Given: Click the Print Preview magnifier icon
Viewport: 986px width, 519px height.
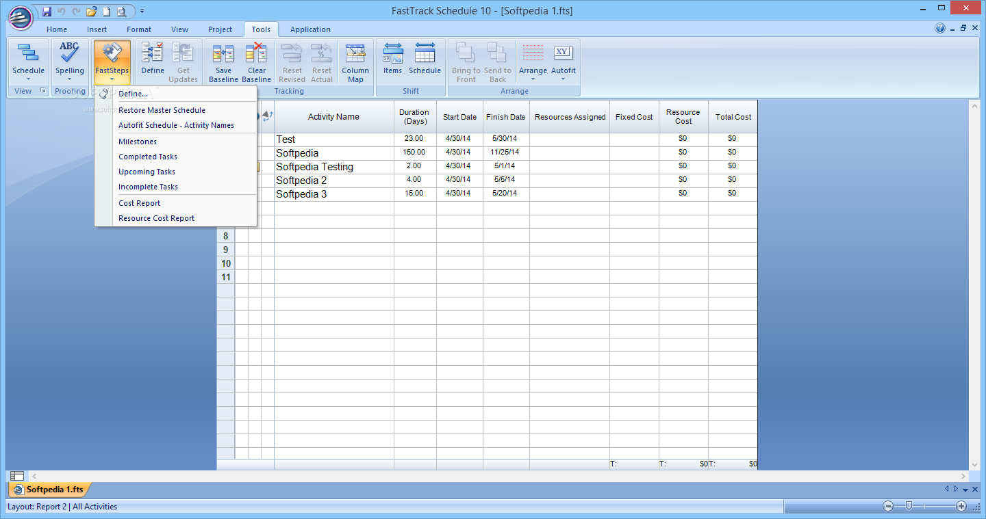Looking at the screenshot, I should pyautogui.click(x=122, y=11).
